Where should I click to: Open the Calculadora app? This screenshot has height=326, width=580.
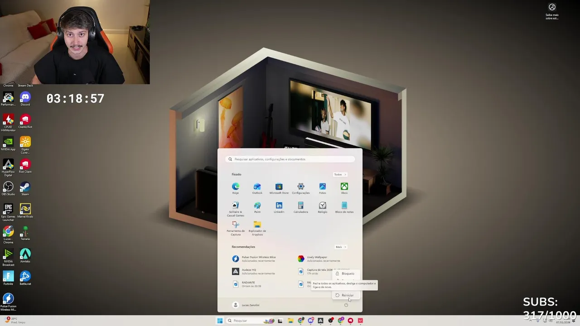tap(301, 207)
